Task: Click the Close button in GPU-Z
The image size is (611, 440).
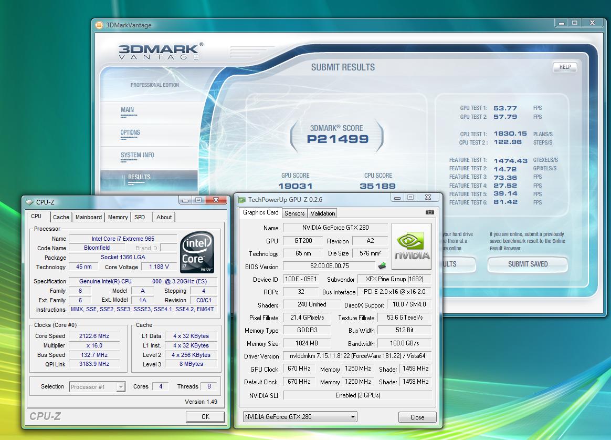Action: click(417, 417)
